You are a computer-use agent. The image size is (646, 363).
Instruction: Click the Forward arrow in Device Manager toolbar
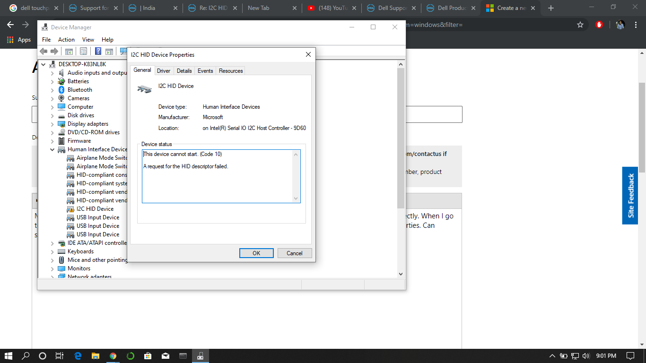click(x=53, y=51)
